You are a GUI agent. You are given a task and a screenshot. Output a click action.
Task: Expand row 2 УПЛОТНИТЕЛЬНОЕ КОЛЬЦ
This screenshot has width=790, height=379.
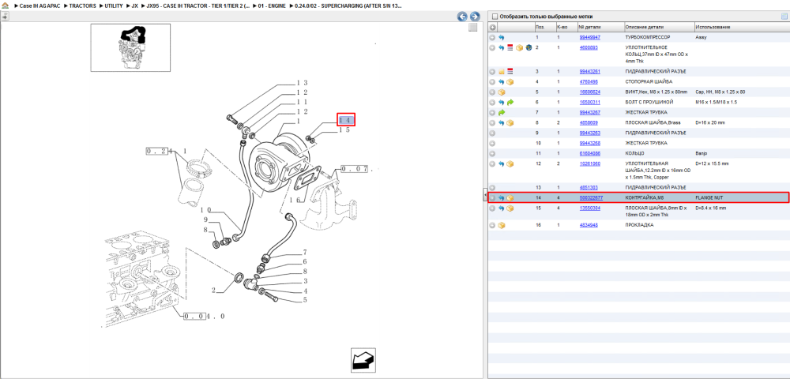(x=492, y=48)
